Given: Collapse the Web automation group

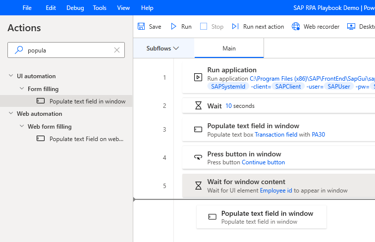Looking at the screenshot, I should pos(11,113).
